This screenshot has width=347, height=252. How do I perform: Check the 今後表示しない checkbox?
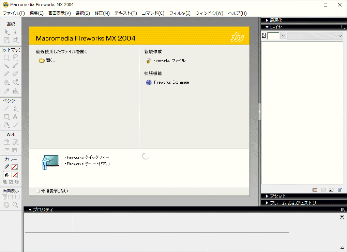[38, 191]
